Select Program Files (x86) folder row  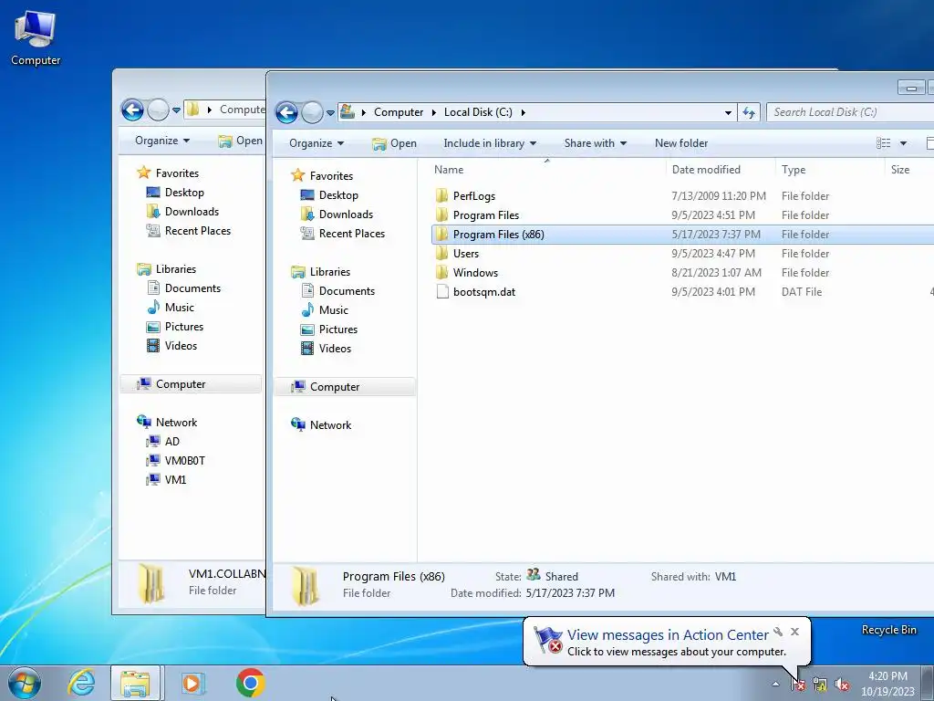click(x=682, y=235)
